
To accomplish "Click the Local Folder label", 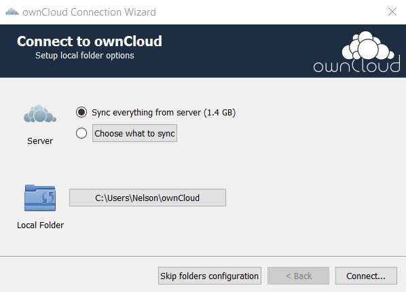I will 40,225.
